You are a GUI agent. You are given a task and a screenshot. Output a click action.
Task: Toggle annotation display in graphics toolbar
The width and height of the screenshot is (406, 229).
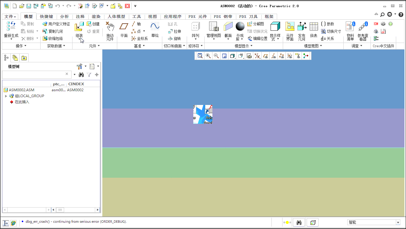coord(297,56)
